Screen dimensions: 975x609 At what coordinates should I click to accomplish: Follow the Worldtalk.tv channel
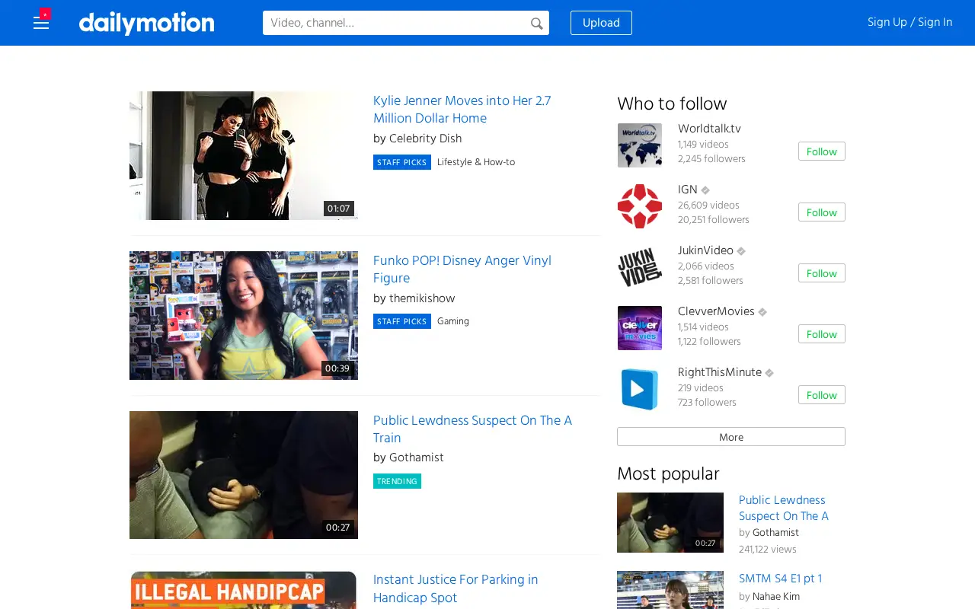coord(822,151)
